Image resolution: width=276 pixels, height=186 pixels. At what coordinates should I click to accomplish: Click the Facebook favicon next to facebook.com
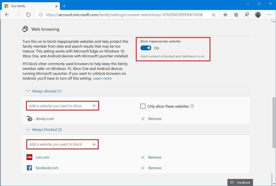point(29,168)
